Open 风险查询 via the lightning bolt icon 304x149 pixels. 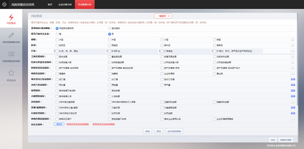coord(11,17)
